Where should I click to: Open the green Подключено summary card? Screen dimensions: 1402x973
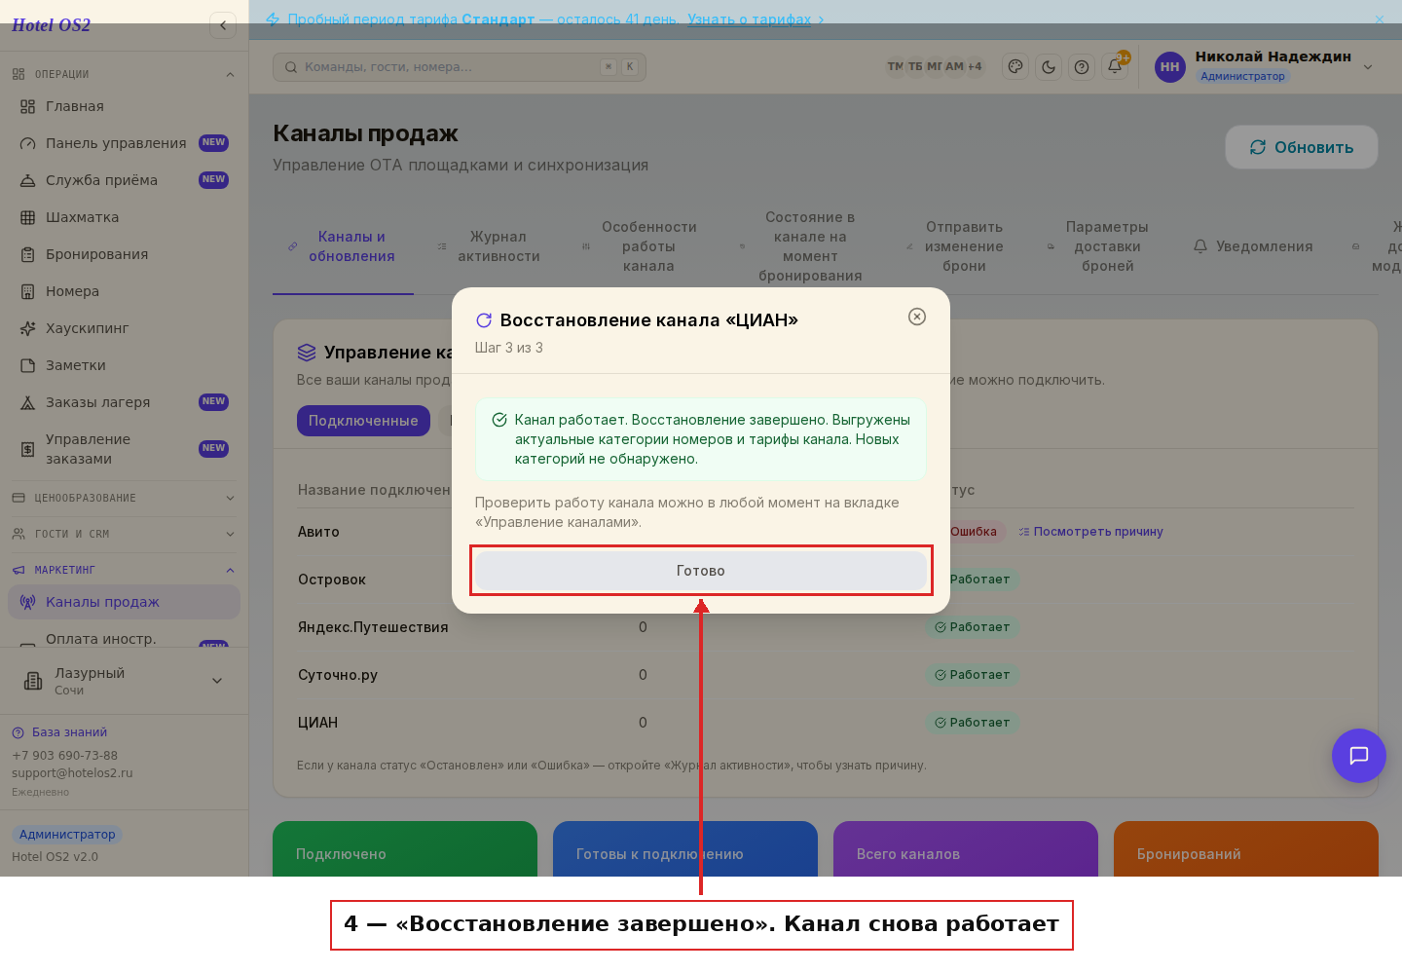click(x=405, y=849)
